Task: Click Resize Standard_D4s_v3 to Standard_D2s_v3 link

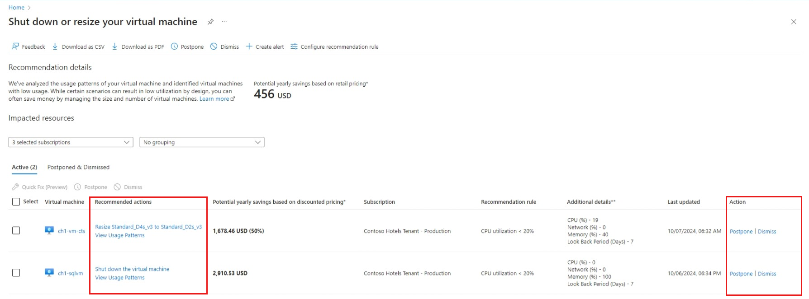Action: (148, 227)
